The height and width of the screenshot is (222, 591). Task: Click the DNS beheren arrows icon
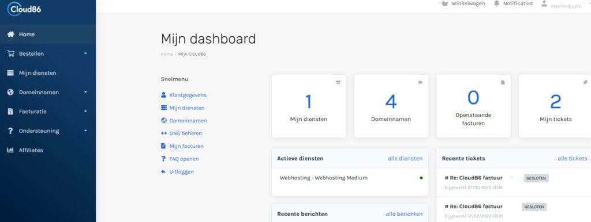[x=163, y=133]
